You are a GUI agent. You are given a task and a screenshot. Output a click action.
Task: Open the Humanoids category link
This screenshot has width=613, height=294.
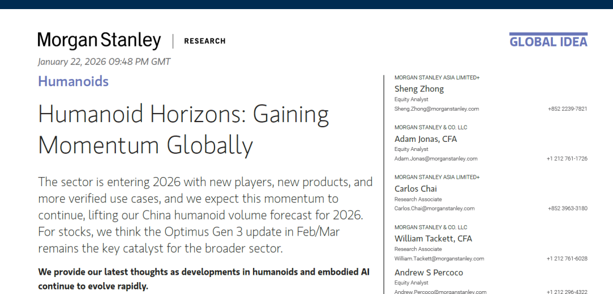click(73, 81)
